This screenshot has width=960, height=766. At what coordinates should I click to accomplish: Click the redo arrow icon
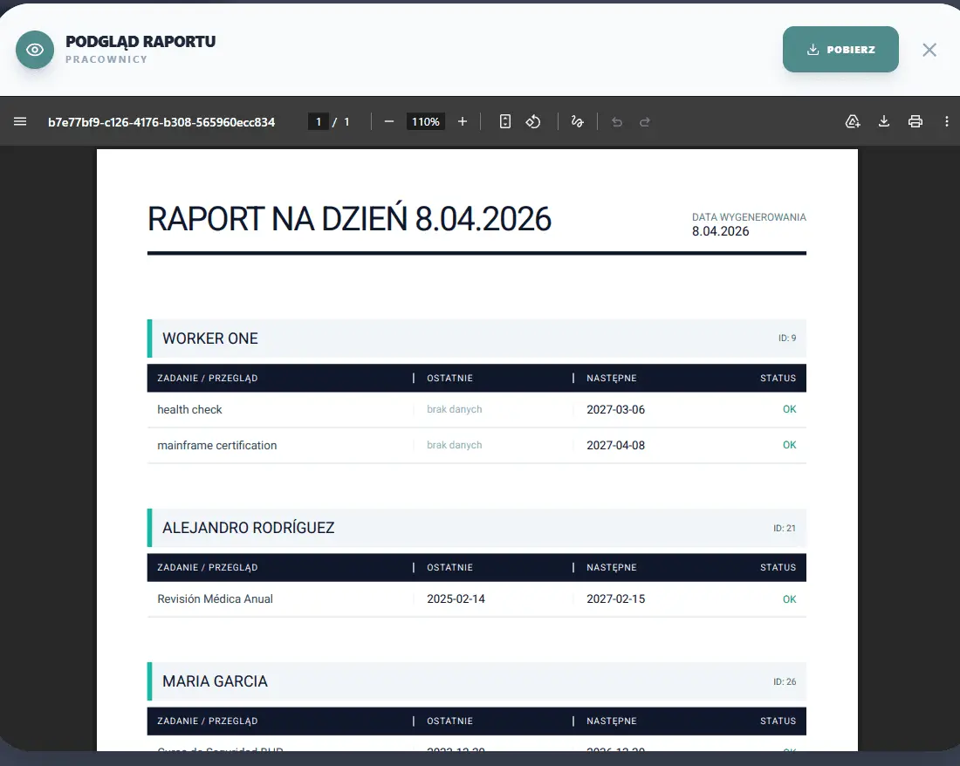point(645,122)
